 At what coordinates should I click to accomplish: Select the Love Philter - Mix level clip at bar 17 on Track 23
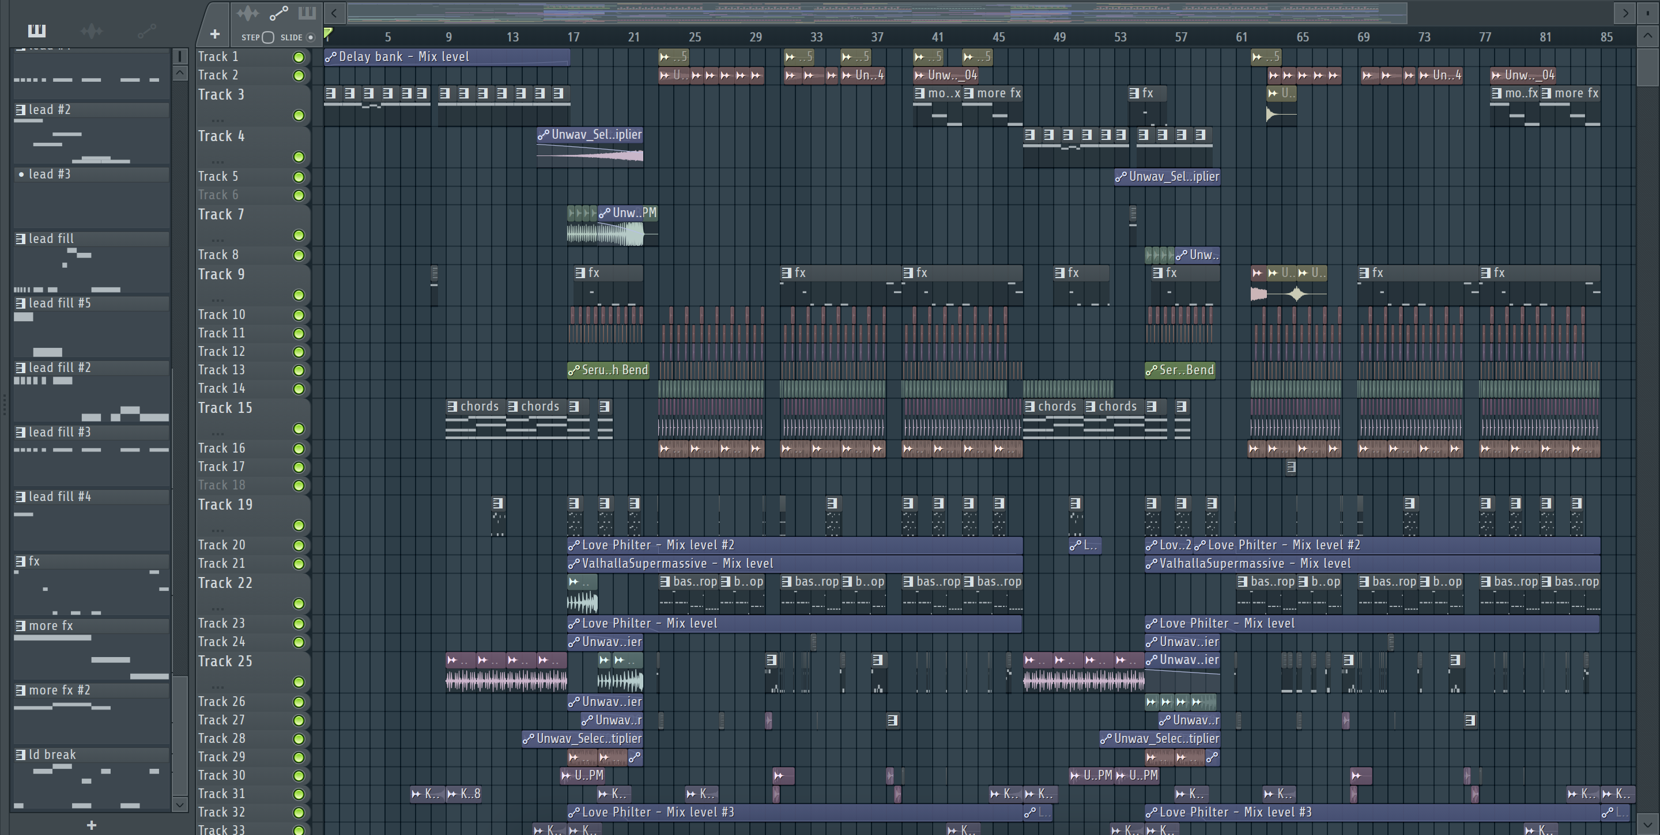[795, 624]
